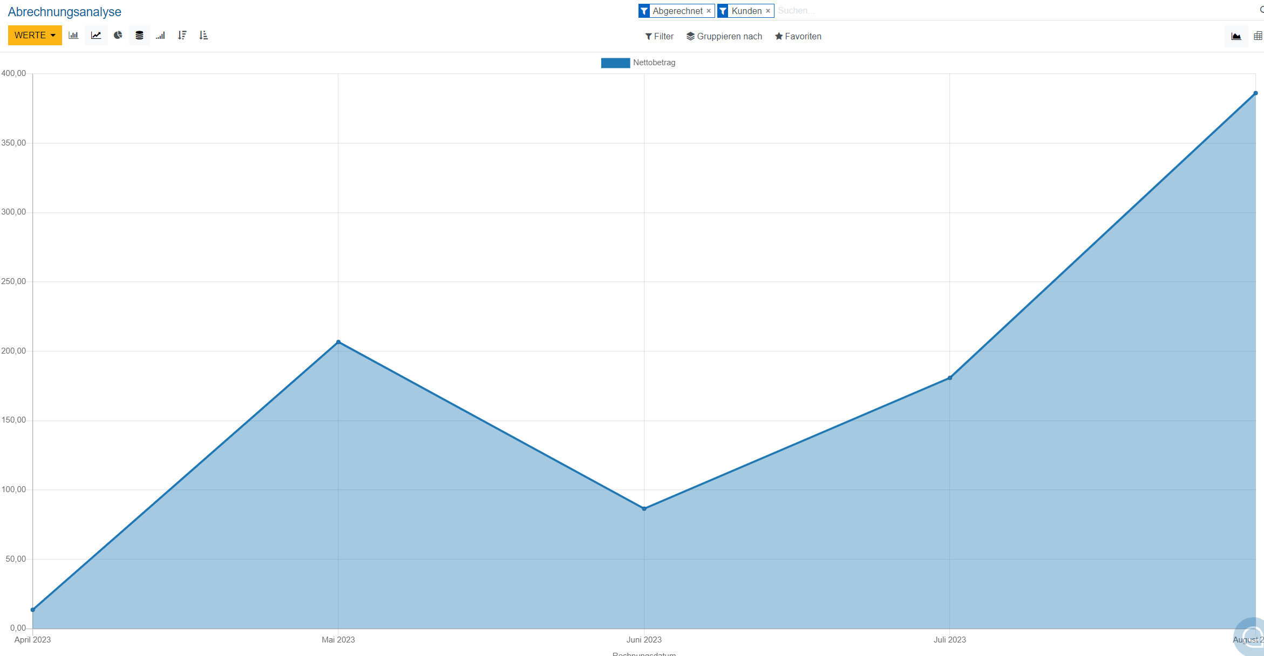Select the line chart icon
The width and height of the screenshot is (1264, 656).
pos(96,36)
